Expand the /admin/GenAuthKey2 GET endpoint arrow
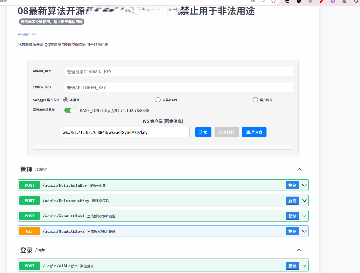The image size is (360, 273). 304,231
